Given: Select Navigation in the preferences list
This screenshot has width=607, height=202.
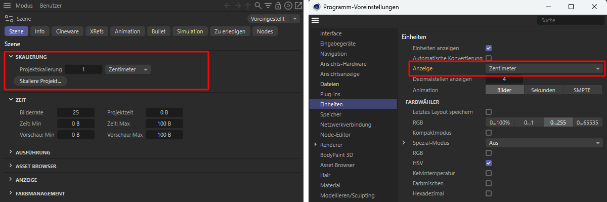Looking at the screenshot, I should 333,54.
